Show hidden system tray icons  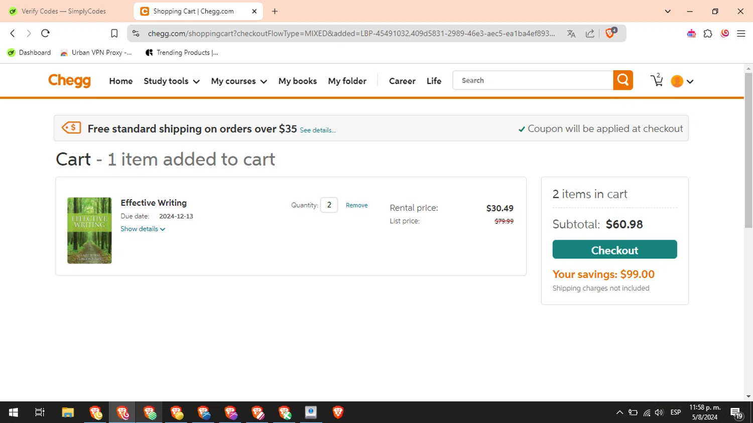coord(619,412)
